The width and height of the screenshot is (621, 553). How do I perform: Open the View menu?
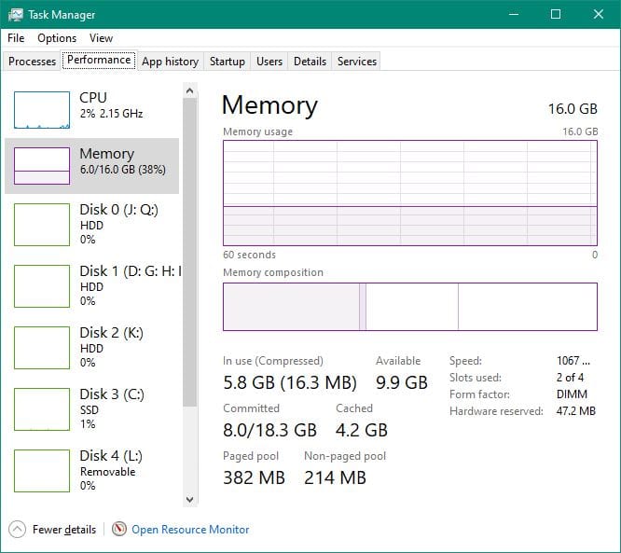tap(101, 38)
